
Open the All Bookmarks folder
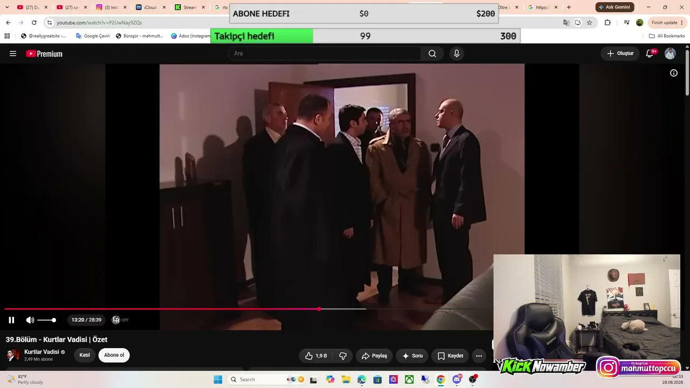(x=667, y=36)
